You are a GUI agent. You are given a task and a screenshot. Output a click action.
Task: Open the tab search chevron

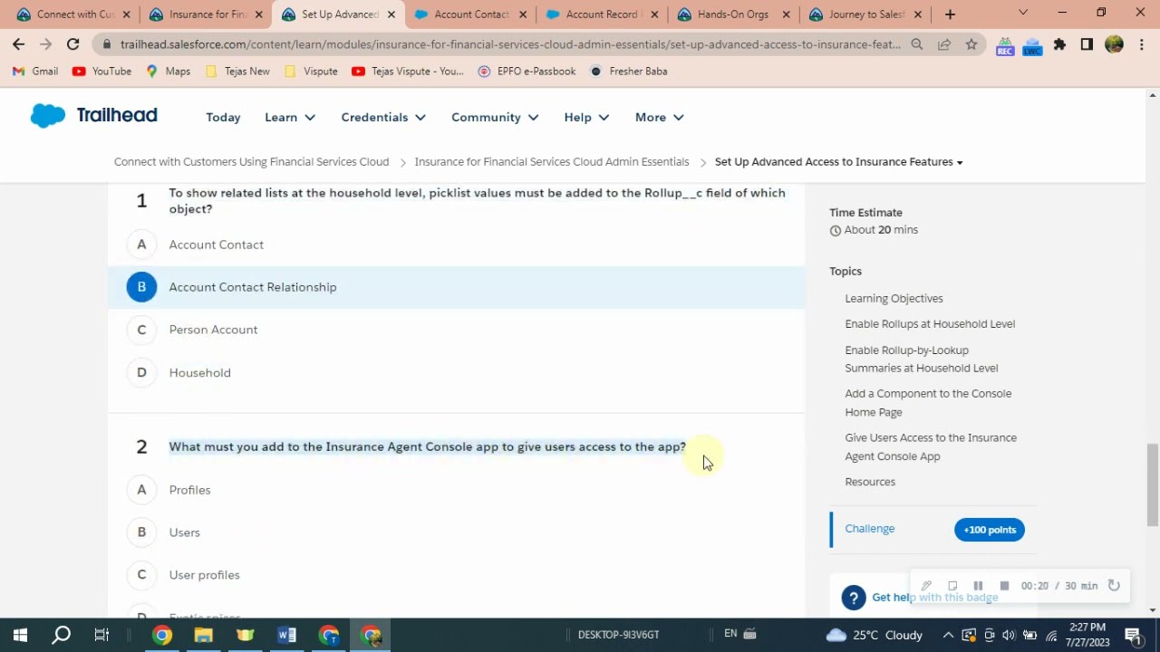1023,14
